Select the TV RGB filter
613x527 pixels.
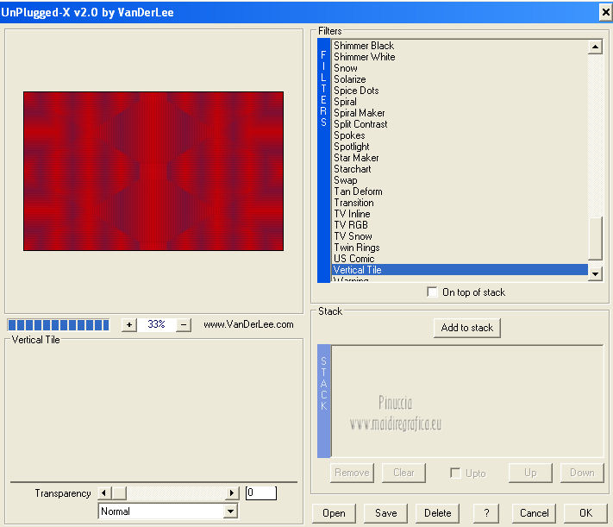pyautogui.click(x=460, y=225)
